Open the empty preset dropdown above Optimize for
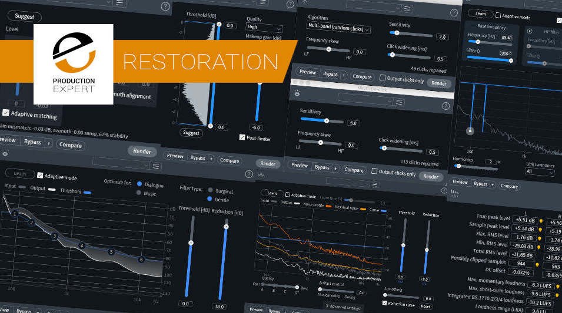This screenshot has height=313, width=562. [121, 164]
